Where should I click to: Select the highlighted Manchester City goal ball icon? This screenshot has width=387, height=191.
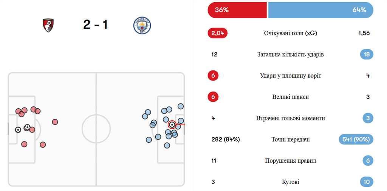[172, 124]
